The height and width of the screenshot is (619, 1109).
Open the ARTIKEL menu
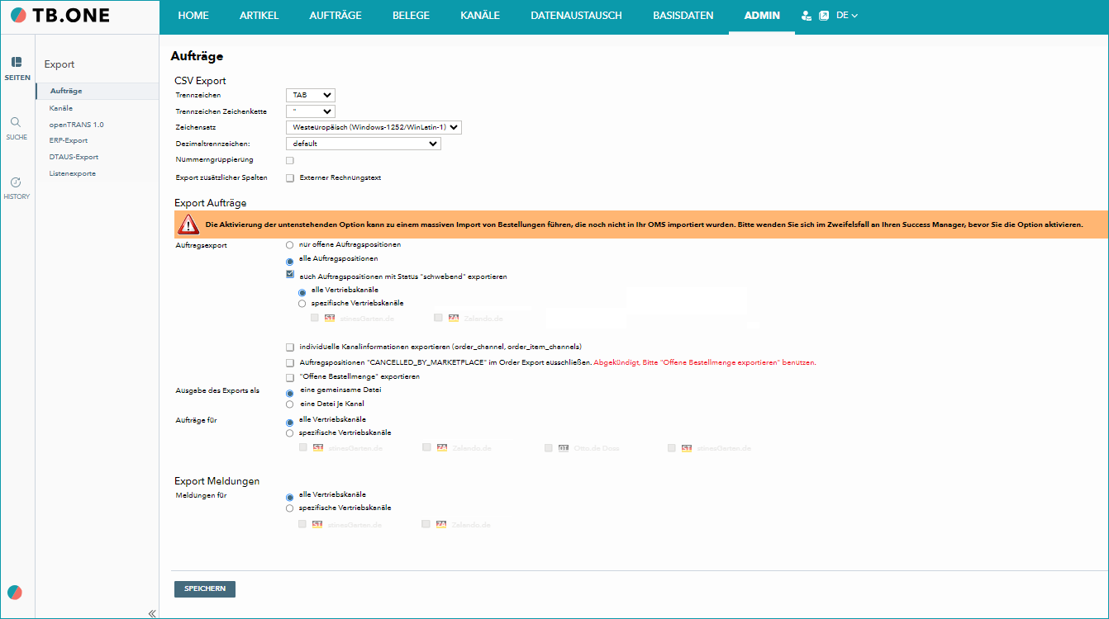pos(259,16)
